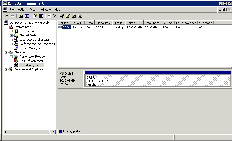The image size is (232, 141).
Task: Open the View menu
Action: click(33, 10)
